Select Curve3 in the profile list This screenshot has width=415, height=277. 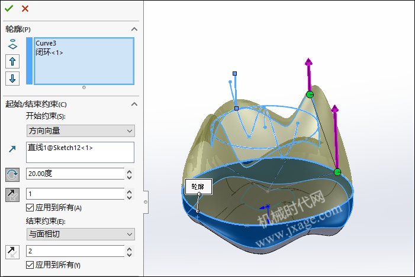pyautogui.click(x=46, y=43)
